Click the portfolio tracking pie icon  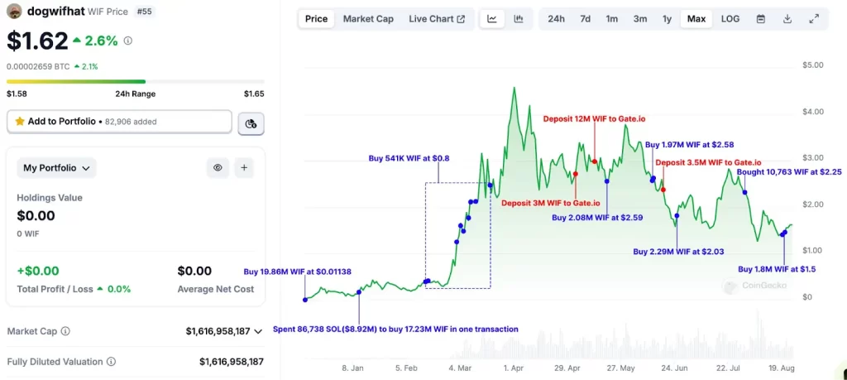[251, 123]
